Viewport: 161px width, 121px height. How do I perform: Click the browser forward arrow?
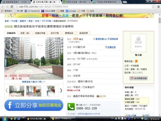point(7,7)
